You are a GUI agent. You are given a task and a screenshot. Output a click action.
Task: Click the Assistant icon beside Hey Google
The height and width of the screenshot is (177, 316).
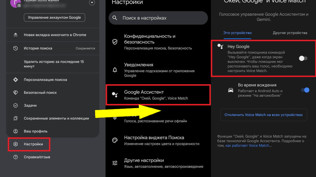220,46
